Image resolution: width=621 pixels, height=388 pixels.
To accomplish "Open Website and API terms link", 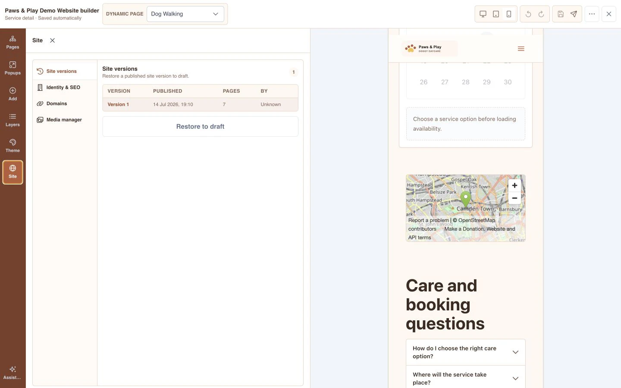I will [x=461, y=233].
